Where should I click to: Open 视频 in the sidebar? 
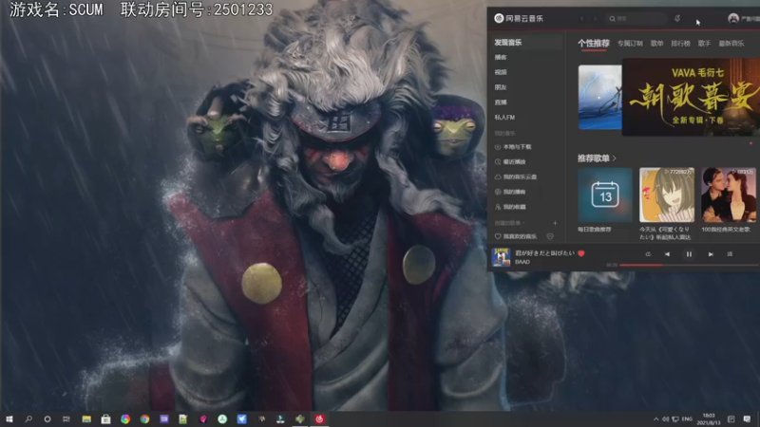click(501, 72)
